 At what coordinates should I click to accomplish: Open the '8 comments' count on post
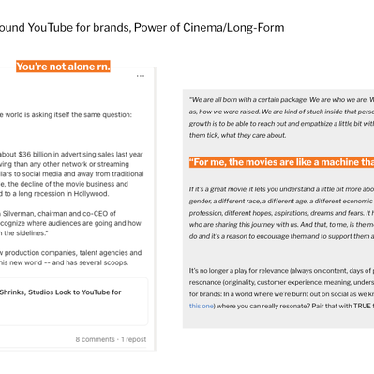(x=95, y=339)
